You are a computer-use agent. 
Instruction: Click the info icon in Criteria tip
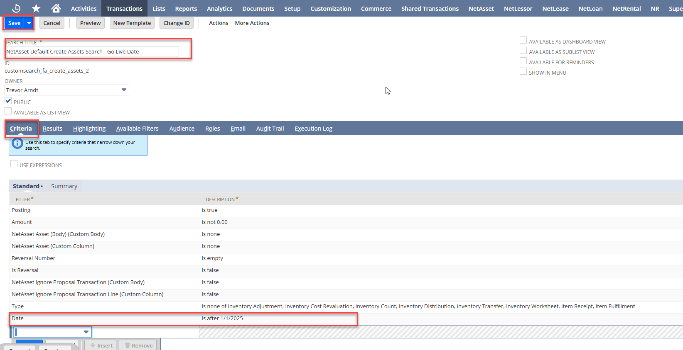point(17,143)
